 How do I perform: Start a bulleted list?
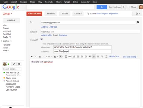[x=78, y=57]
